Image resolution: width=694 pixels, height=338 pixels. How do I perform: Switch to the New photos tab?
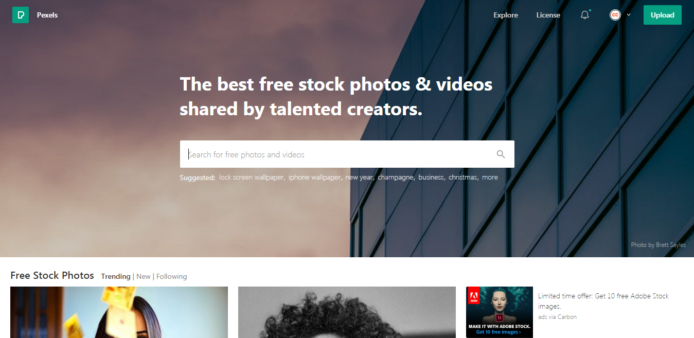[144, 276]
